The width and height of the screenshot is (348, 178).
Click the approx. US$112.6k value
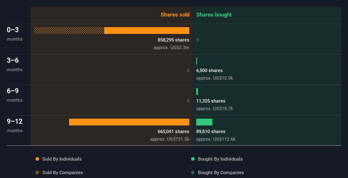(216, 139)
